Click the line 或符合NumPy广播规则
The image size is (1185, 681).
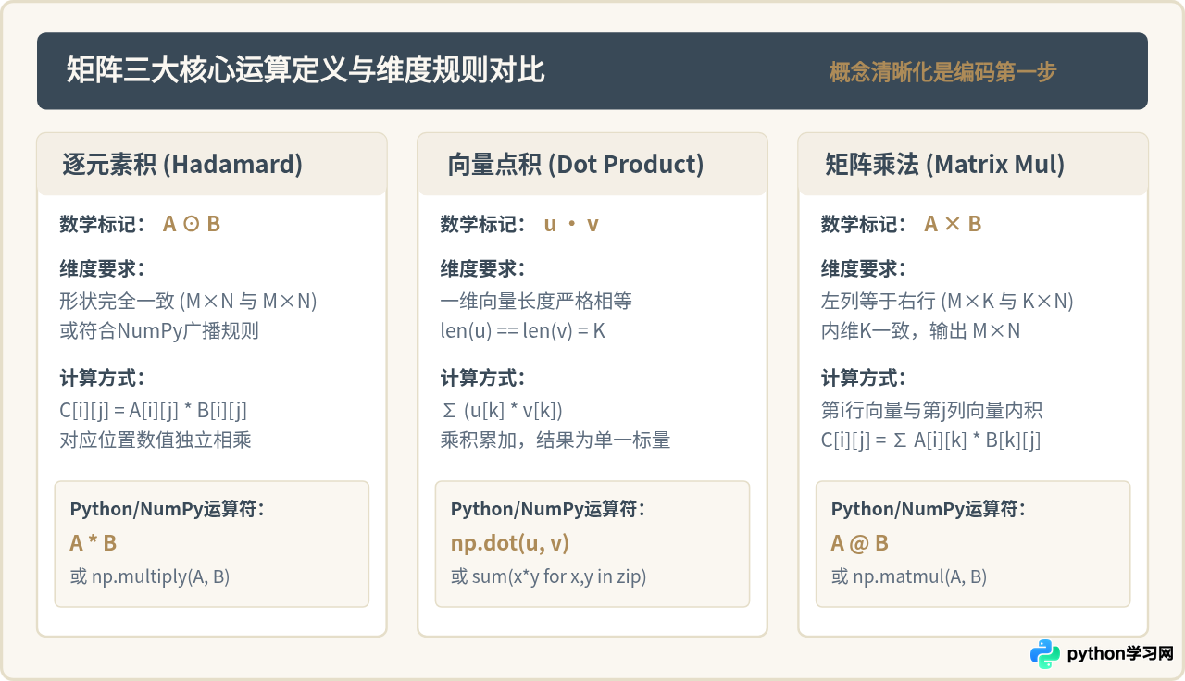click(159, 330)
